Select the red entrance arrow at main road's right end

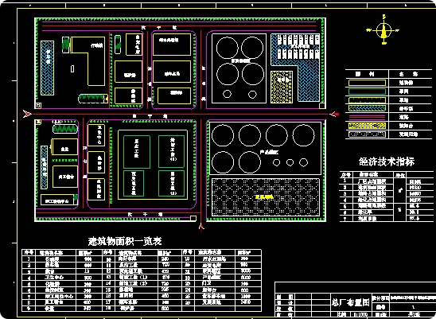point(335,114)
